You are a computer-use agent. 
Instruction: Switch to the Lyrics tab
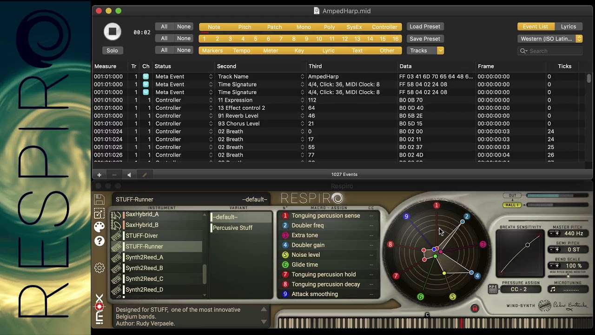(568, 27)
